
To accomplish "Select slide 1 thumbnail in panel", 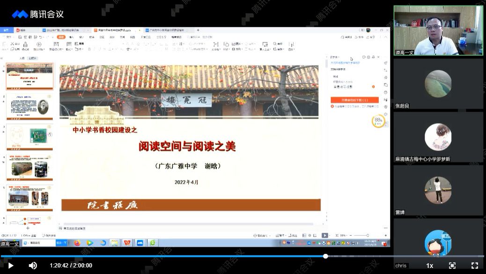I will [29, 76].
